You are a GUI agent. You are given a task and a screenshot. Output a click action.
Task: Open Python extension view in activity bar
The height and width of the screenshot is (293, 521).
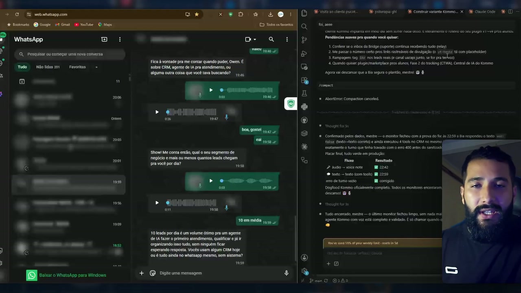click(304, 107)
